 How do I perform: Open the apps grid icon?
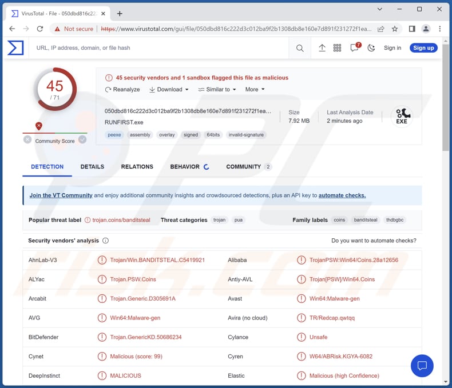click(x=337, y=48)
